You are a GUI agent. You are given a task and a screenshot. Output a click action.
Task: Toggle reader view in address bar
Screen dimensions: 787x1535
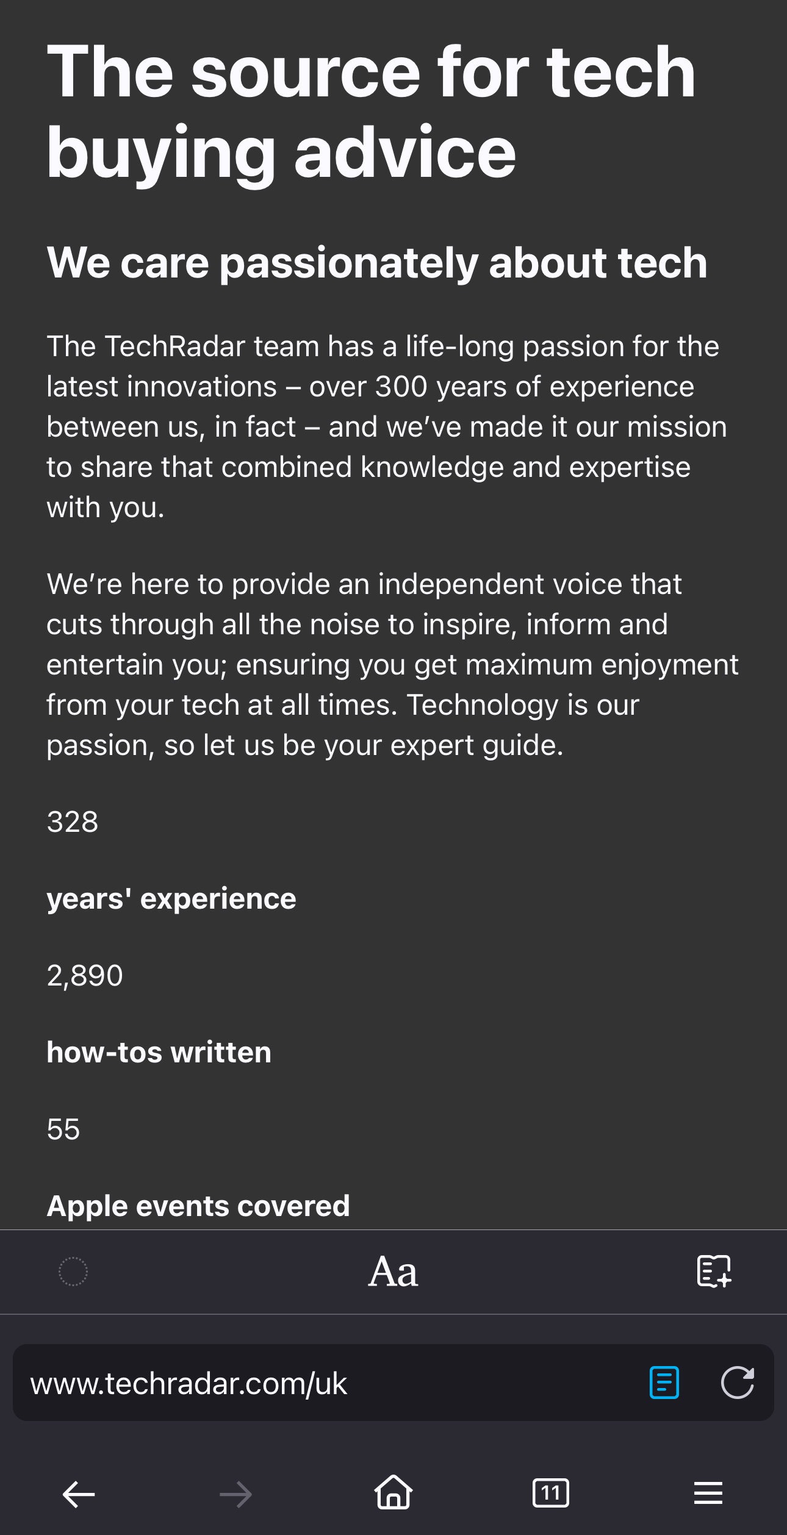coord(664,1383)
